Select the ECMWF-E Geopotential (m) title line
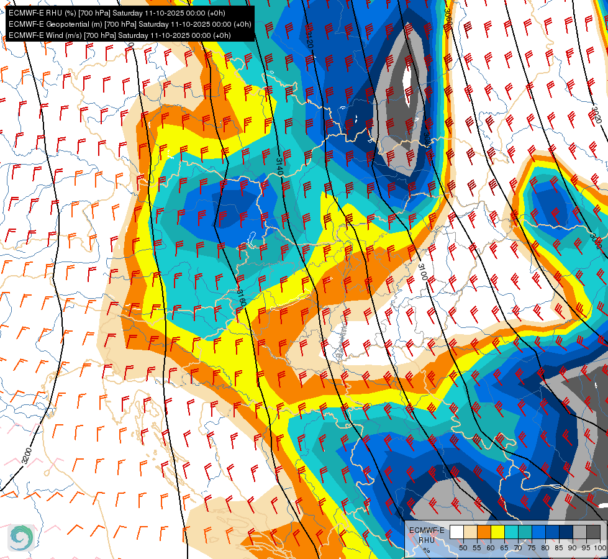Image resolution: width=608 pixels, height=559 pixels. click(130, 24)
